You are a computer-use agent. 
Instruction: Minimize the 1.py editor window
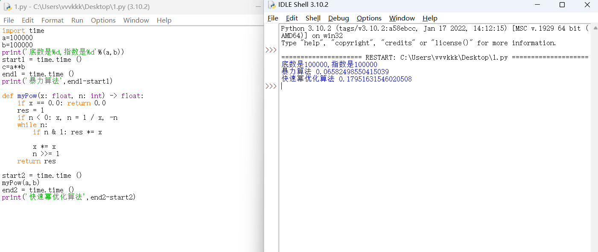259,7
